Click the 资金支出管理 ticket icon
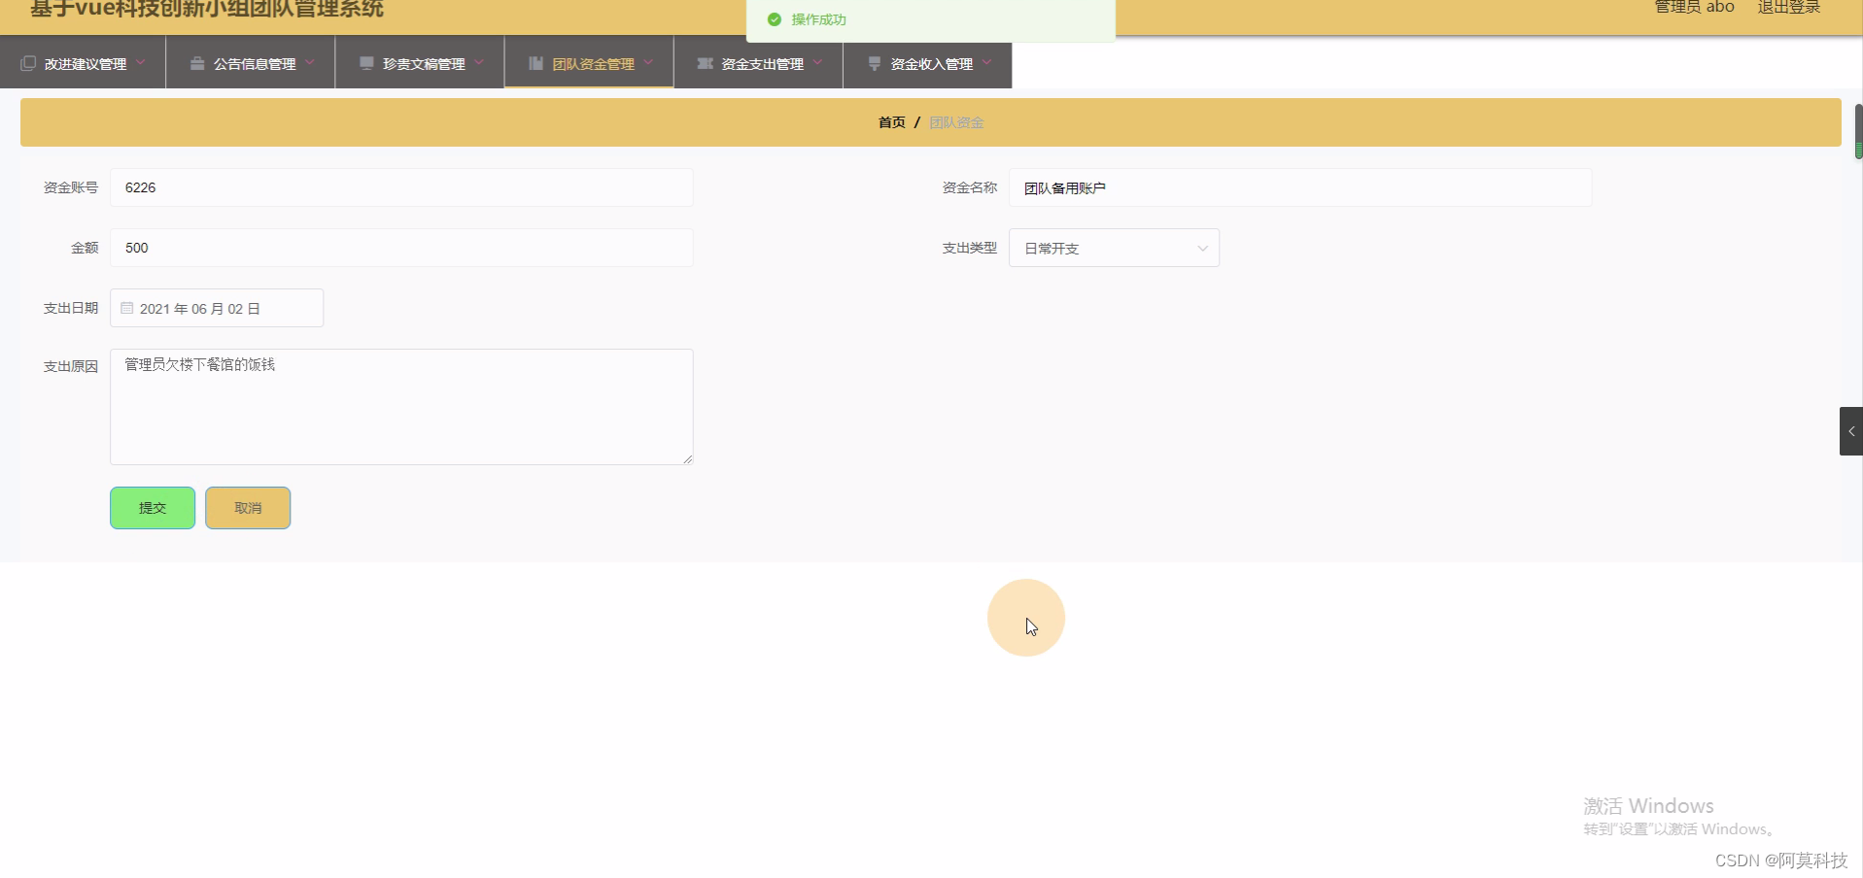This screenshot has width=1863, height=878. point(705,63)
